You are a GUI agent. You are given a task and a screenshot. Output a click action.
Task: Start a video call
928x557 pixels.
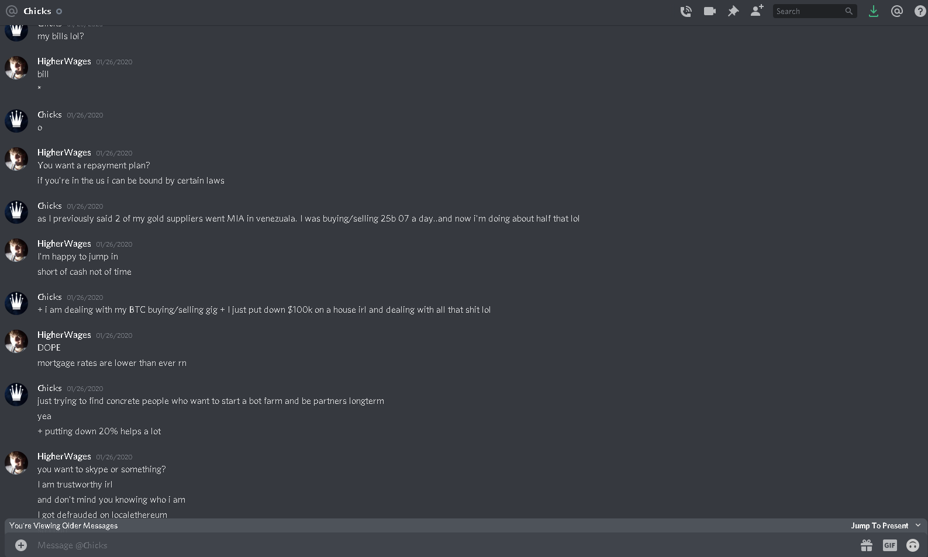(x=710, y=11)
